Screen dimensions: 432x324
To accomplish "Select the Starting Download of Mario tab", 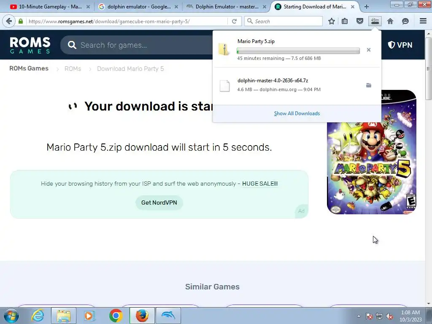I will click(x=315, y=7).
